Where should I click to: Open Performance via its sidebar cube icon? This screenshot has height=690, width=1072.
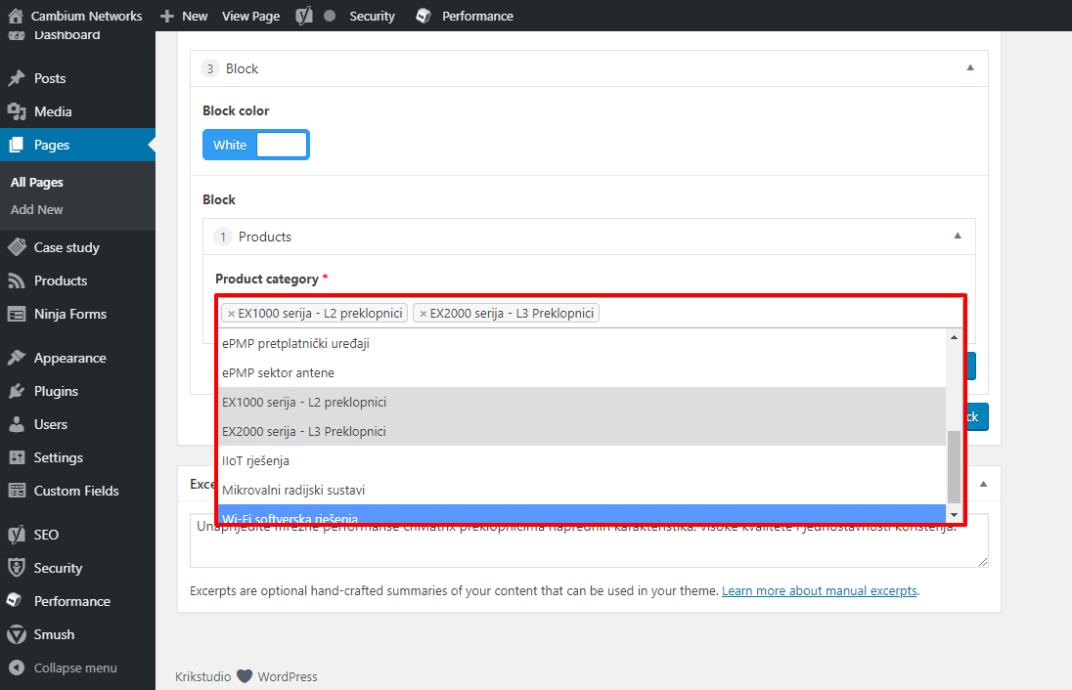[15, 600]
